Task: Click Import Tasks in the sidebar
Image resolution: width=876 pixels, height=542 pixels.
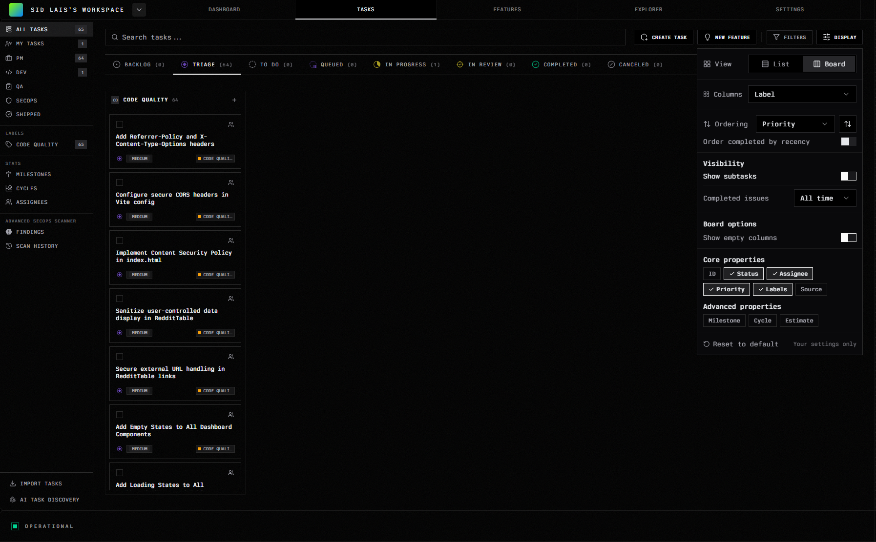Action: click(41, 484)
